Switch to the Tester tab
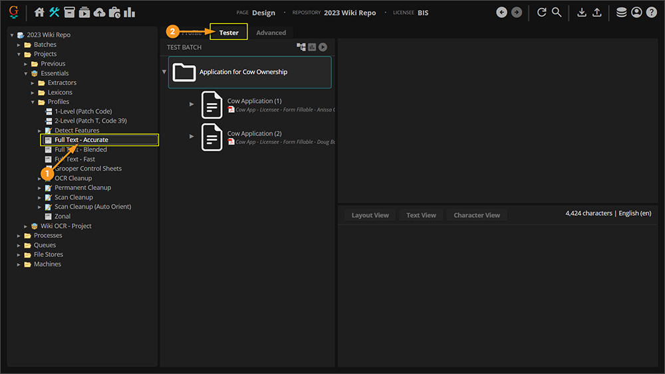Viewport: 665px width, 374px height. 229,33
